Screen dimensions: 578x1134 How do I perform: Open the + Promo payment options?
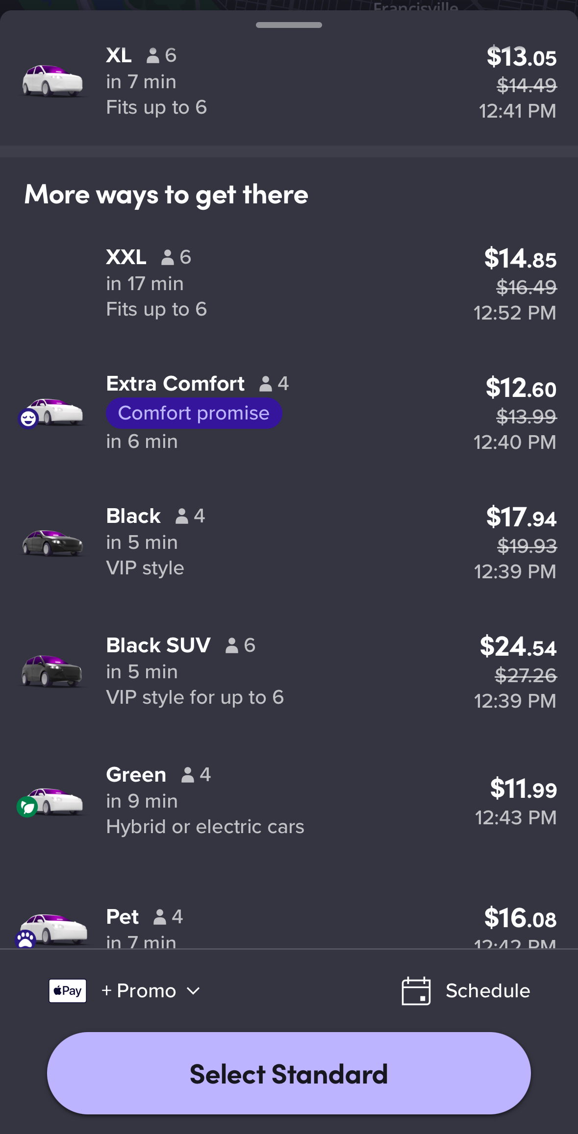(x=139, y=991)
